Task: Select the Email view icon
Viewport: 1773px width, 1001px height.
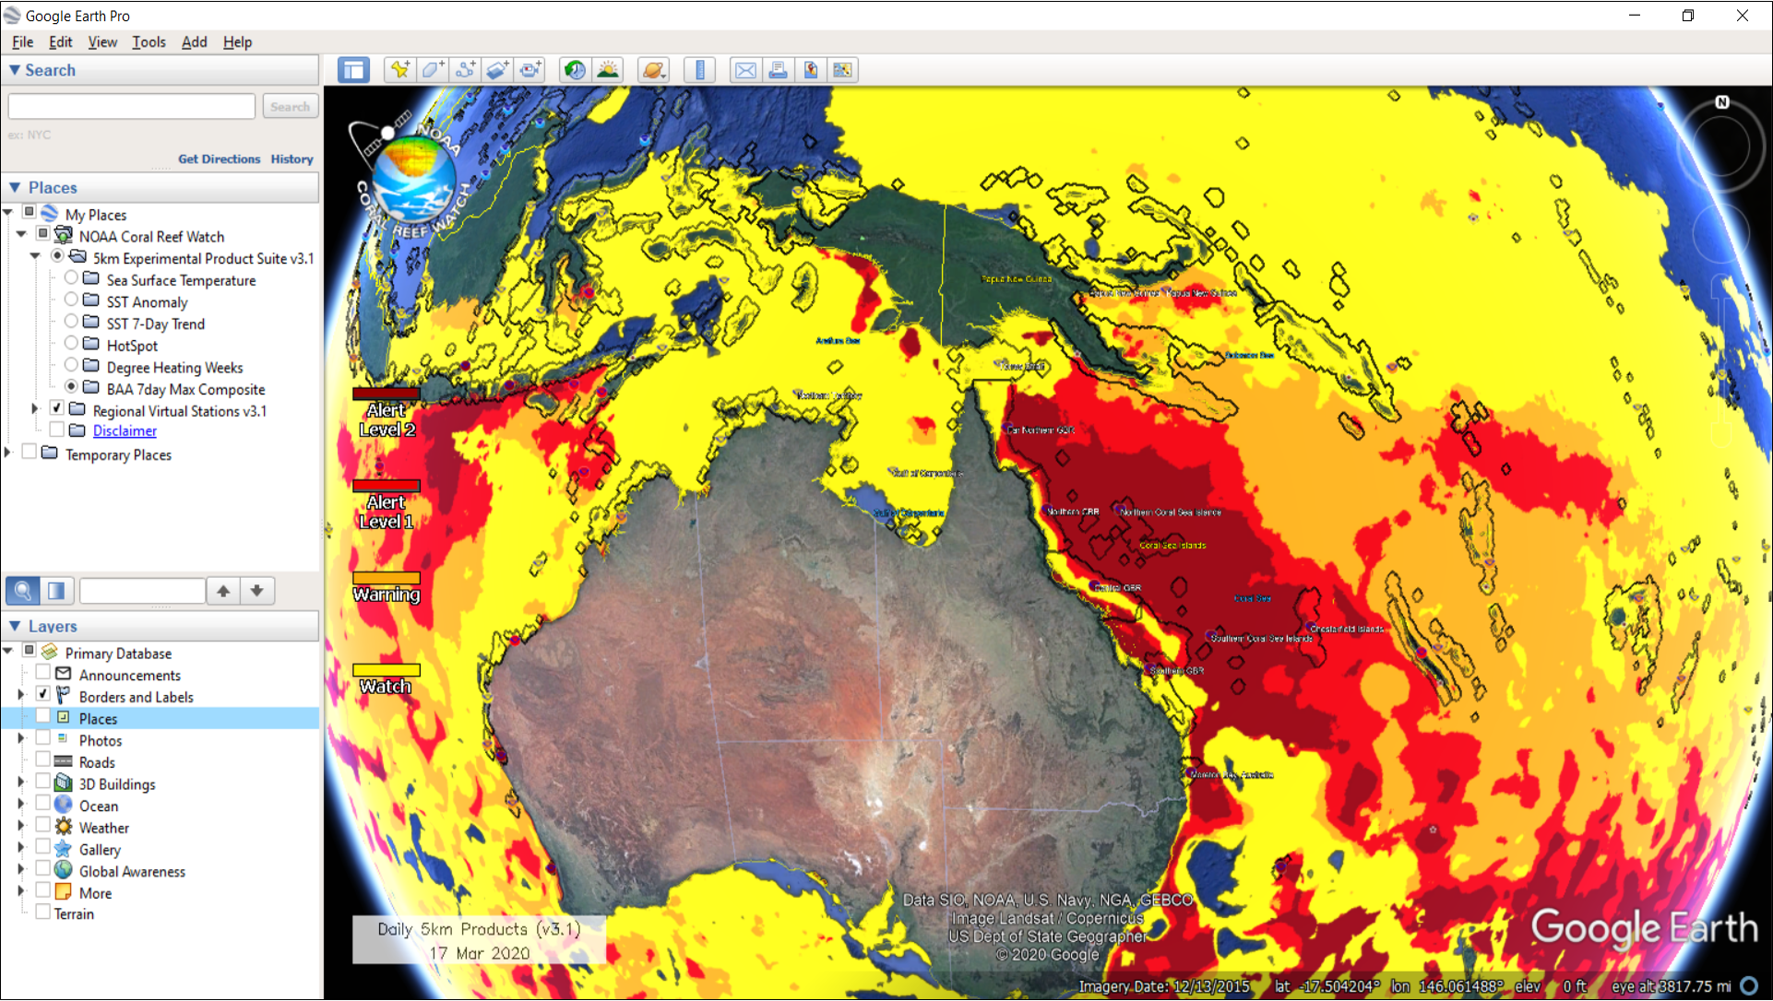Action: click(744, 69)
